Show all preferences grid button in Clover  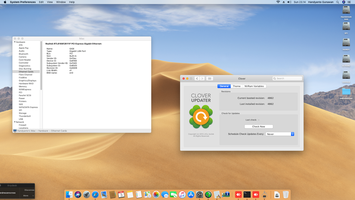210,78
